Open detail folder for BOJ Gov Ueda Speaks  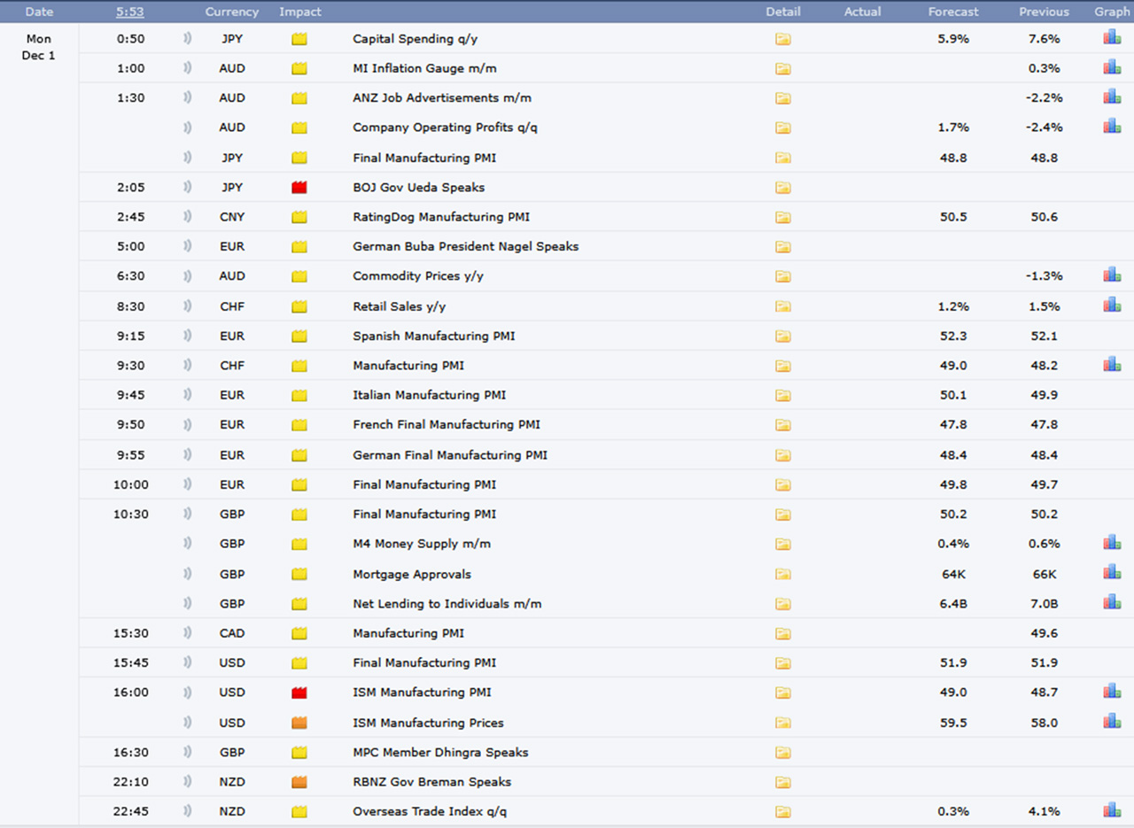point(782,188)
